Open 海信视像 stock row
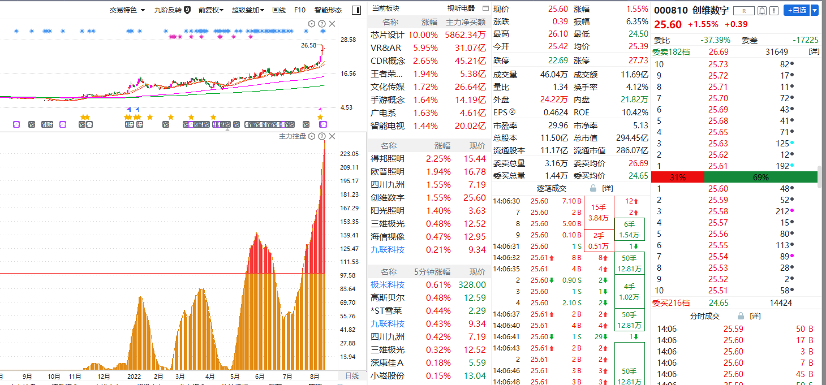The width and height of the screenshot is (826, 385). click(428, 236)
